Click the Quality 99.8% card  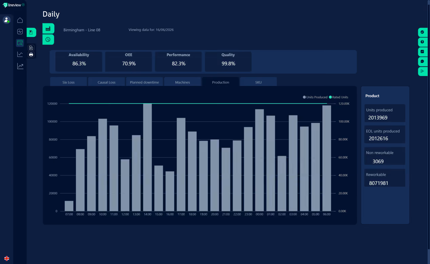click(228, 61)
